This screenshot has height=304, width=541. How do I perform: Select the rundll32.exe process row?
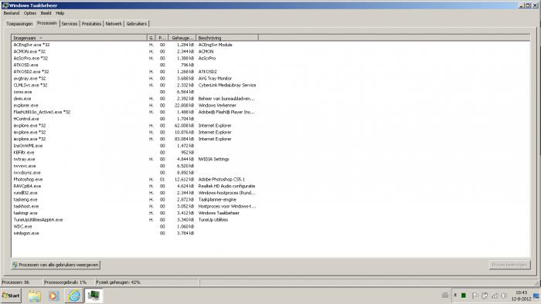(135, 193)
